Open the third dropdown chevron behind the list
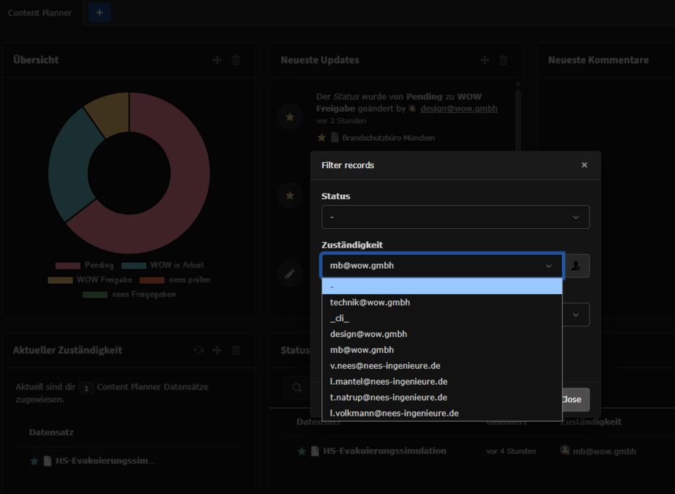This screenshot has height=494, width=675. tap(576, 314)
